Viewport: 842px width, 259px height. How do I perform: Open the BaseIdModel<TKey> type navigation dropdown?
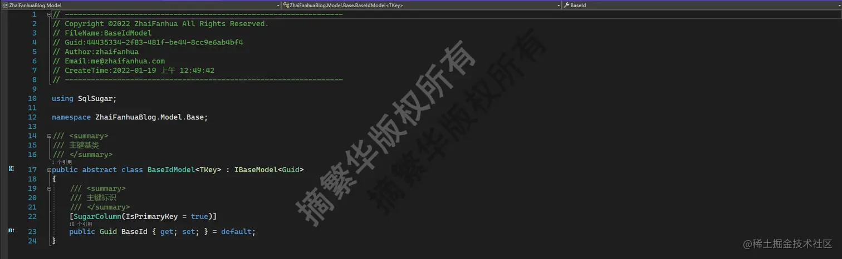421,5
